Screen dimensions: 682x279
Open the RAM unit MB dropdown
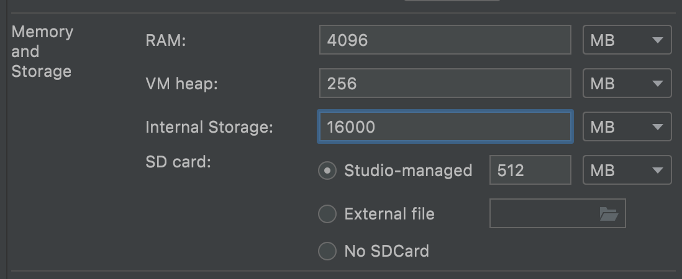627,40
